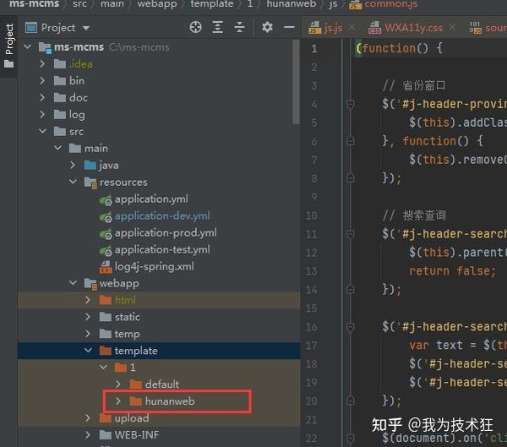The width and height of the screenshot is (507, 447).
Task: Click the Project tree vertical scrollbar
Action: [296, 82]
